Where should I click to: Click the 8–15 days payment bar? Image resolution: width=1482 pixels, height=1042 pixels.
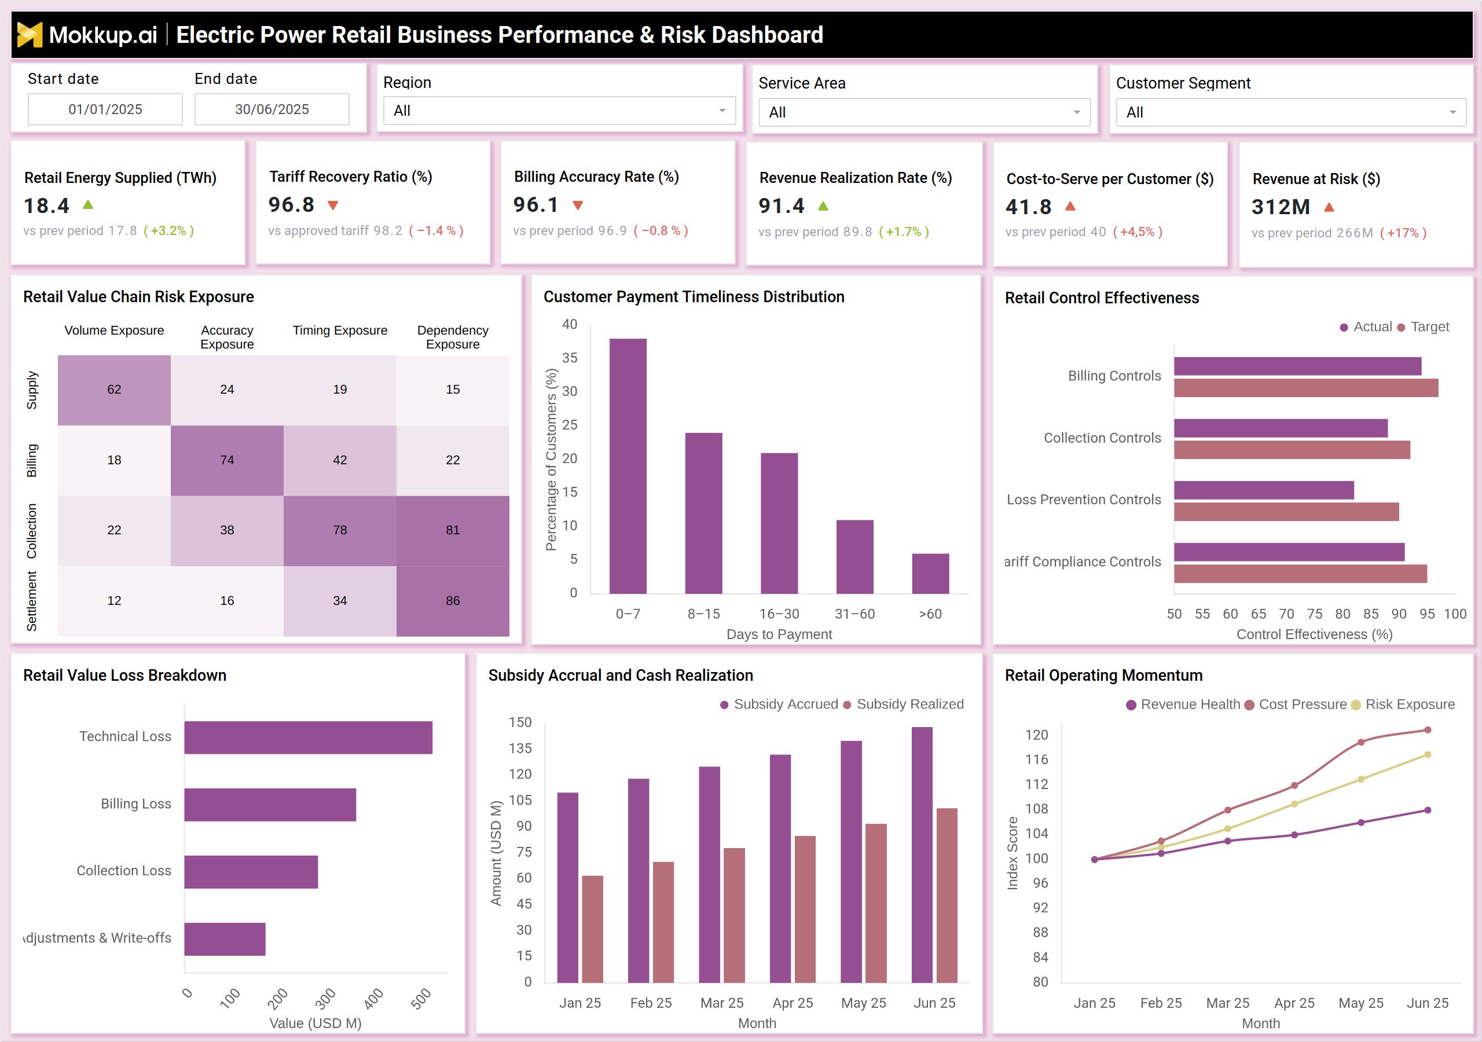point(703,513)
